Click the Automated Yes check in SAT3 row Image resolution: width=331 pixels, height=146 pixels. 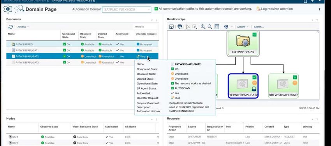(x=118, y=62)
